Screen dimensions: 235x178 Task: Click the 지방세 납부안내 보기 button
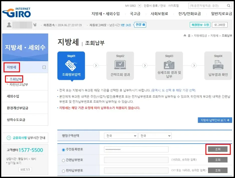pyautogui.click(x=215, y=120)
